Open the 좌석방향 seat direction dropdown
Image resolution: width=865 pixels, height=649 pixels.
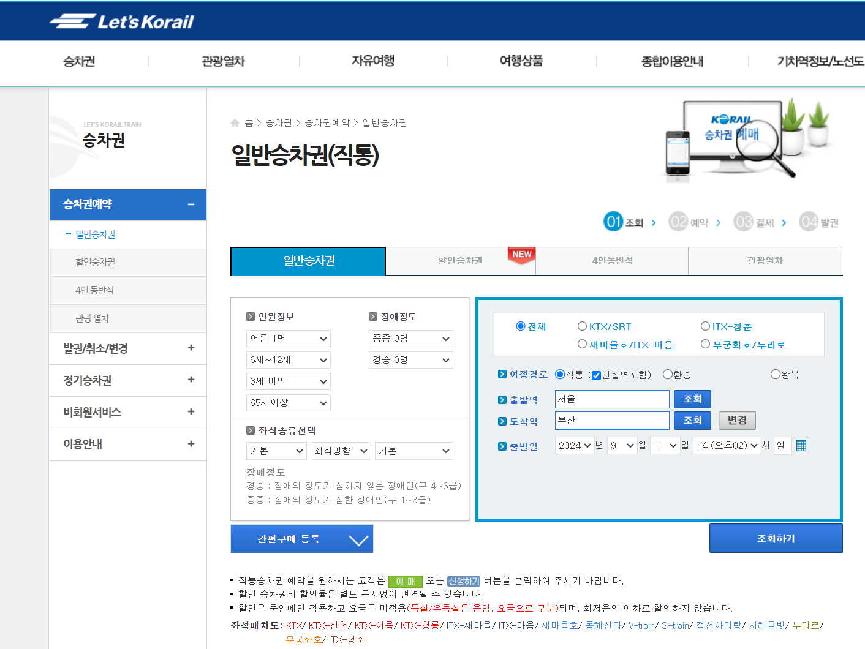pos(341,451)
